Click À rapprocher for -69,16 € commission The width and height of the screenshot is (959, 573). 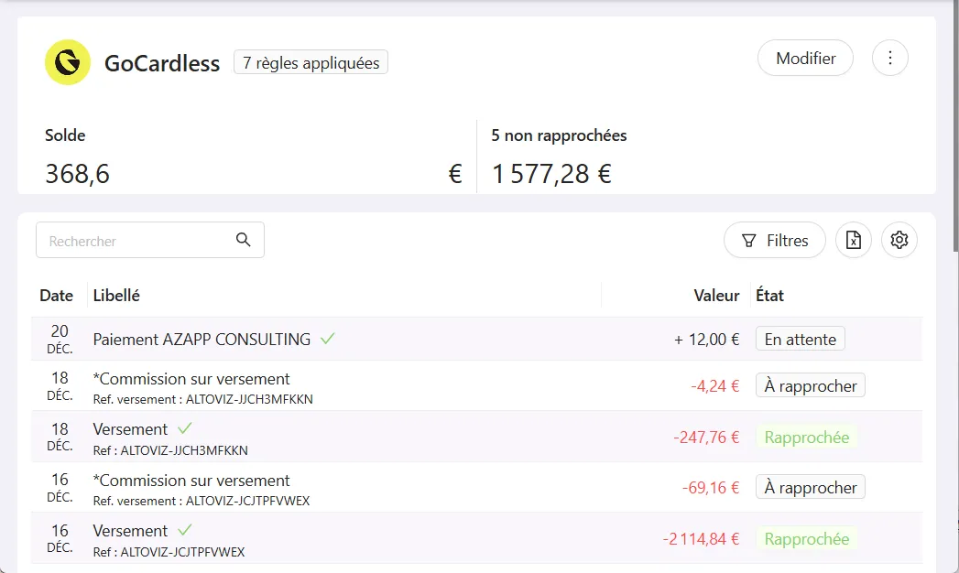click(x=811, y=487)
